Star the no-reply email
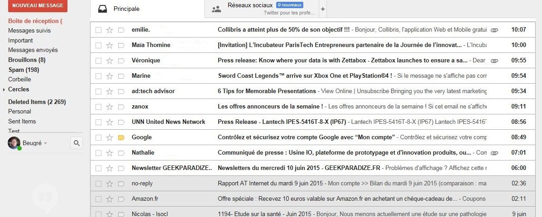The image size is (542, 217). pos(110,184)
